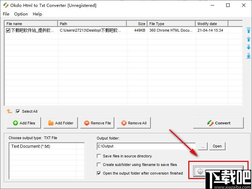Viewport: 252px width, 189px height.
Task: Click the orange up-folder arrow icon
Action: [9, 111]
